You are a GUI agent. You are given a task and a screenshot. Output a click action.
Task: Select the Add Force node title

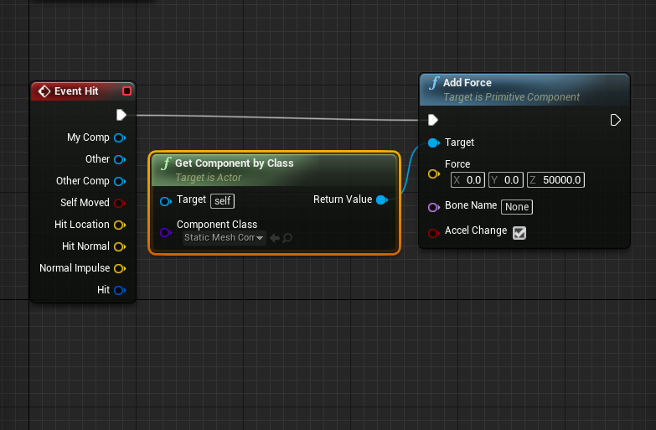pyautogui.click(x=467, y=83)
